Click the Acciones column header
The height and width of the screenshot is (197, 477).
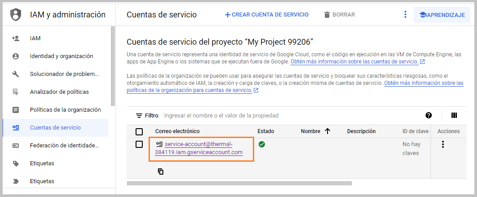coord(449,131)
